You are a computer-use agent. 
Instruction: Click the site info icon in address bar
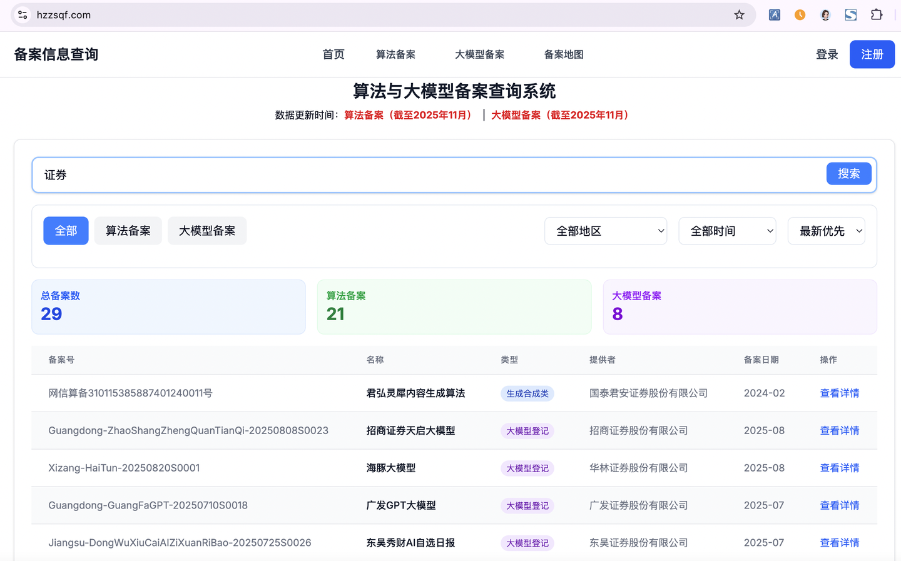23,15
